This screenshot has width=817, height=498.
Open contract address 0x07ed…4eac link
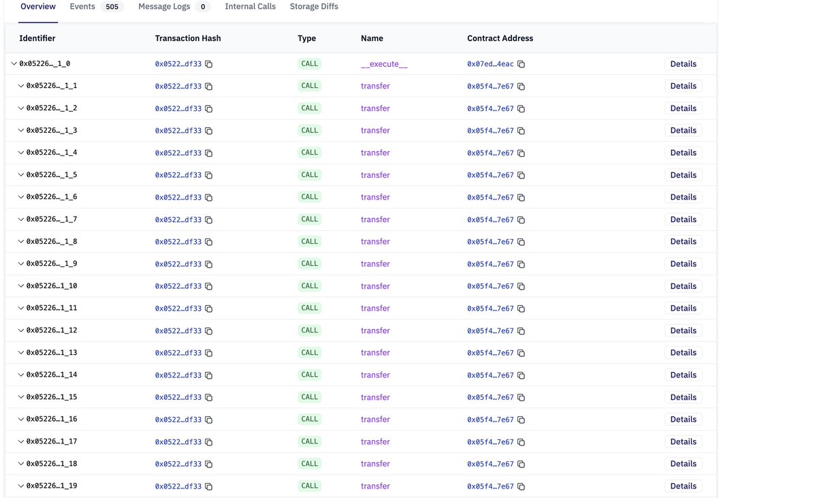tap(490, 64)
